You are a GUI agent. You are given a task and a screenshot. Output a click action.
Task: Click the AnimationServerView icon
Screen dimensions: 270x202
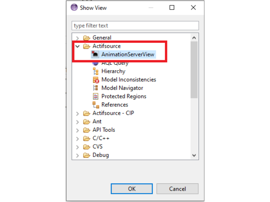point(96,54)
